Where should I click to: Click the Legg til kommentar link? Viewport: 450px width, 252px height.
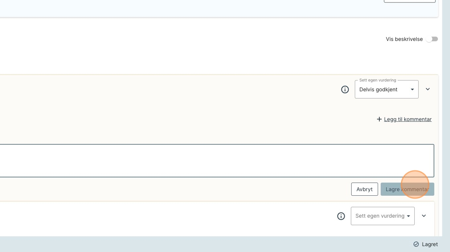pyautogui.click(x=408, y=119)
